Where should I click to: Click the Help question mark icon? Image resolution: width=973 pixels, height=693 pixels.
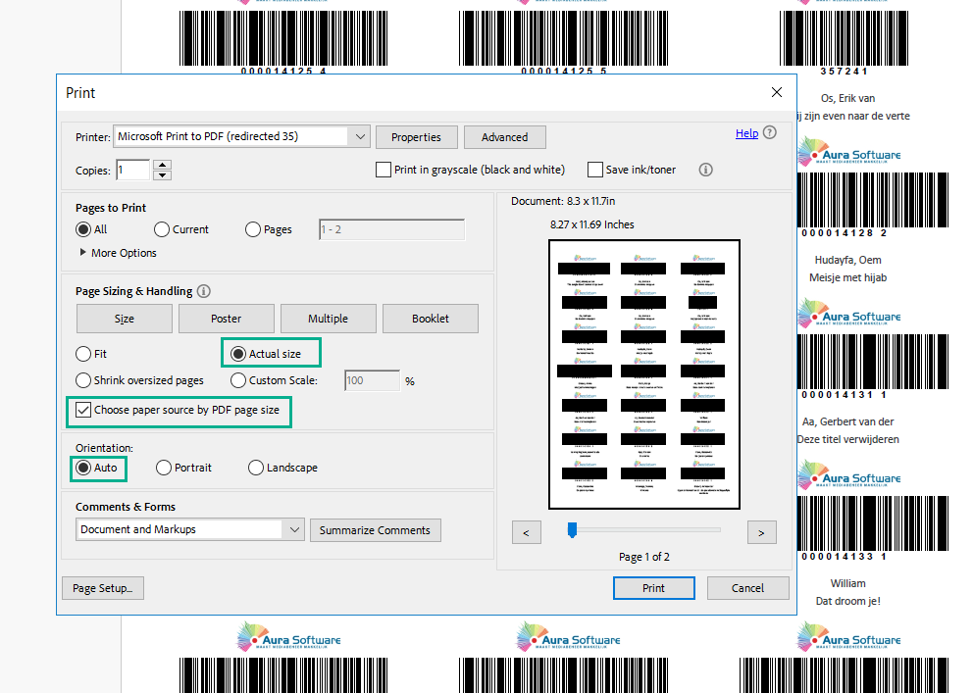pyautogui.click(x=770, y=133)
